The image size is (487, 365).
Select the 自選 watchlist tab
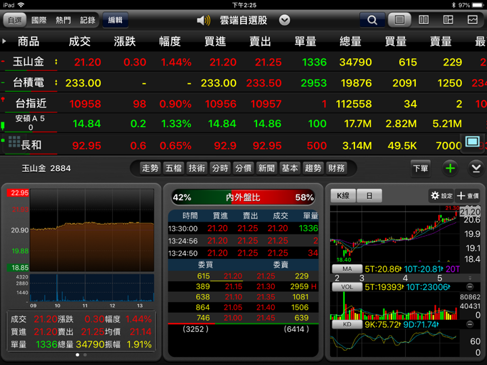[x=14, y=20]
